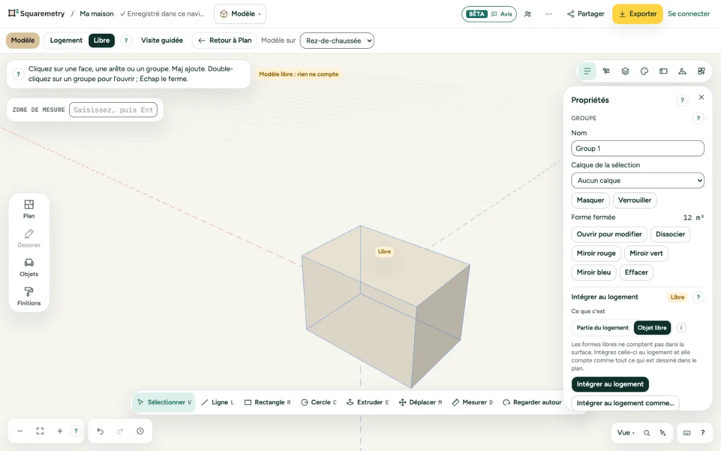721x451 pixels.
Task: Select the Objet libre option
Action: (x=653, y=328)
